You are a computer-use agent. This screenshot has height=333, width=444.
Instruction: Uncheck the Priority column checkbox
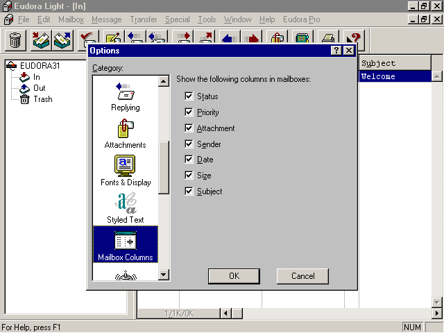click(189, 112)
